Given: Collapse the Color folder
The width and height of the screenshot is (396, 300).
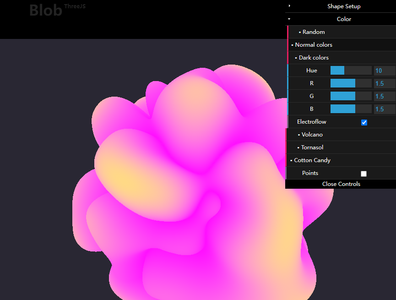Looking at the screenshot, I should pos(344,19).
